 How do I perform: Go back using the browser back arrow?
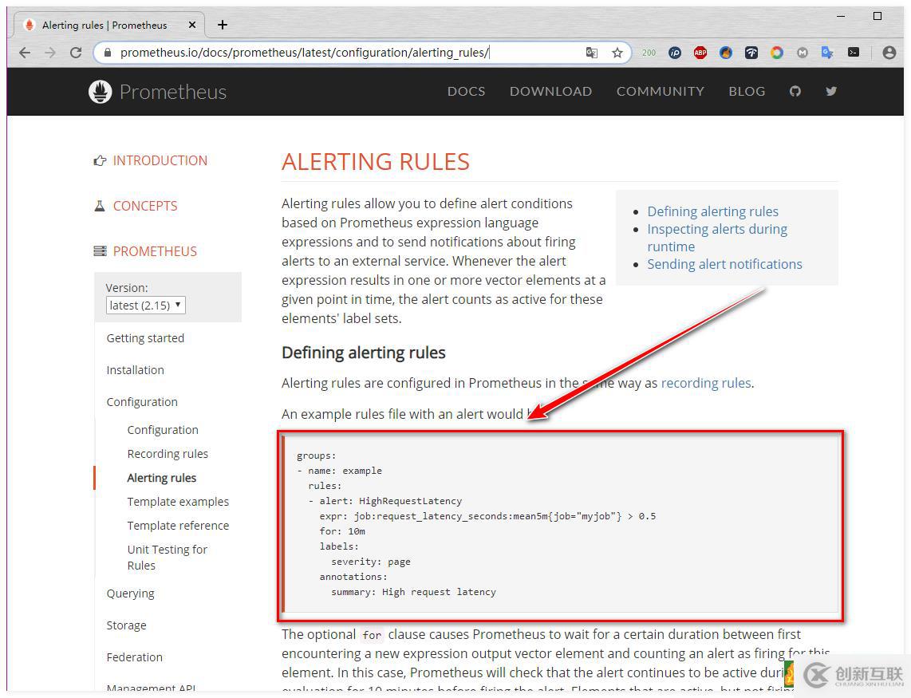(x=25, y=53)
